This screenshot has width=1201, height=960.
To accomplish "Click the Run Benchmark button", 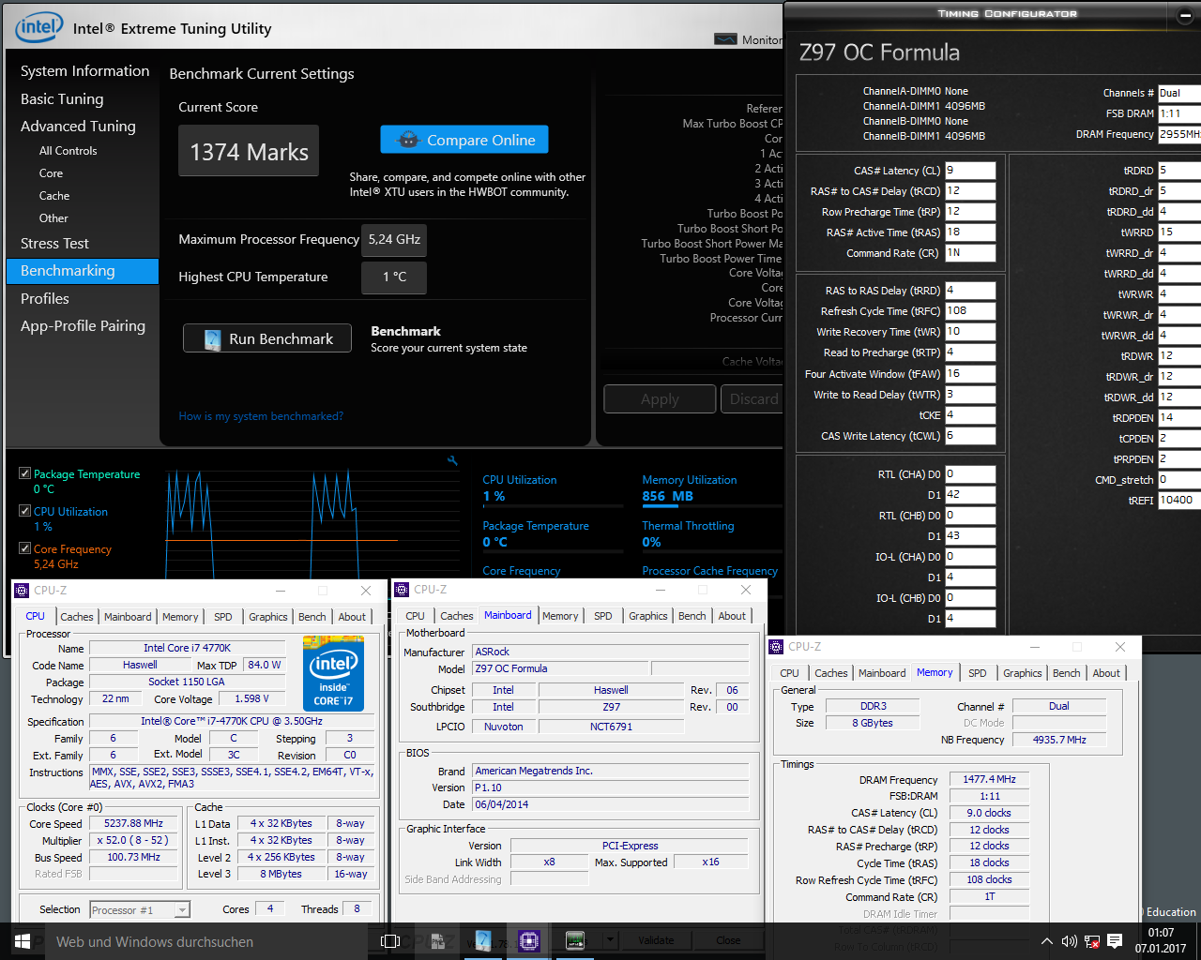I will [267, 338].
